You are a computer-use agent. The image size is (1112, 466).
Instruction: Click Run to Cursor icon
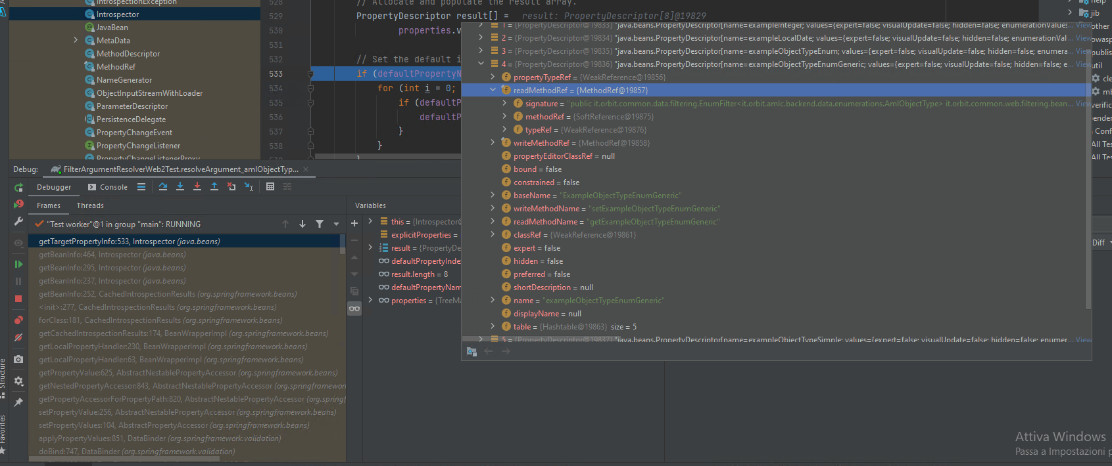point(249,187)
